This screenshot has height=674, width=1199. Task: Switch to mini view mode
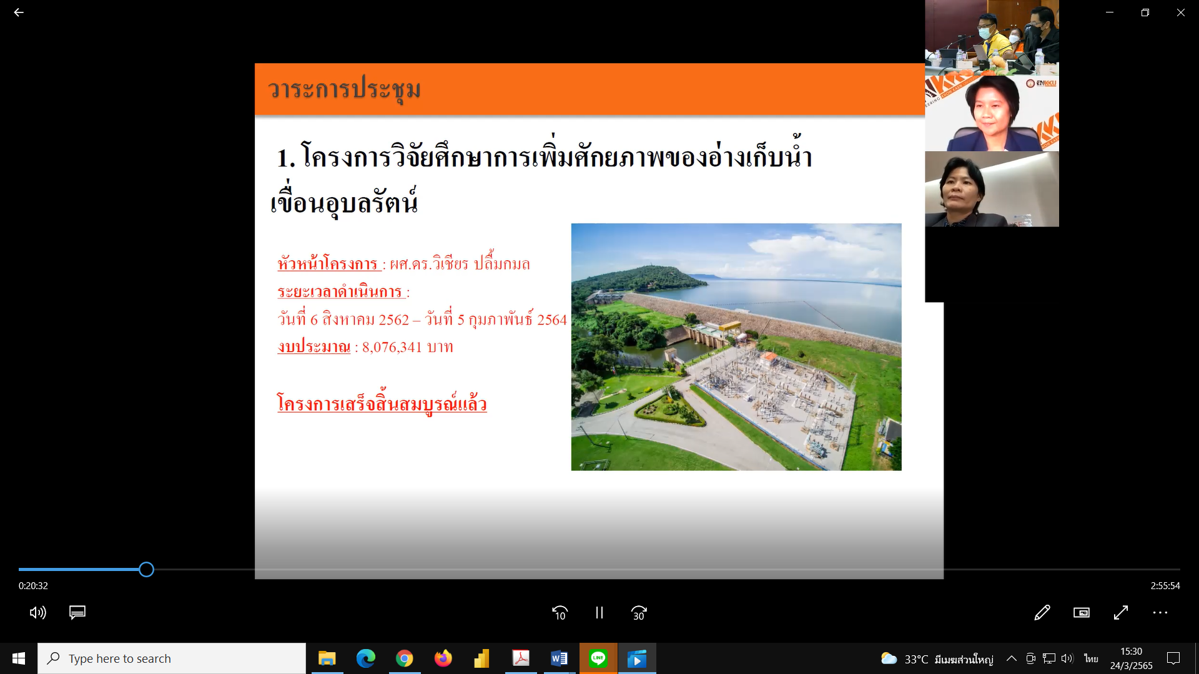[1082, 613]
